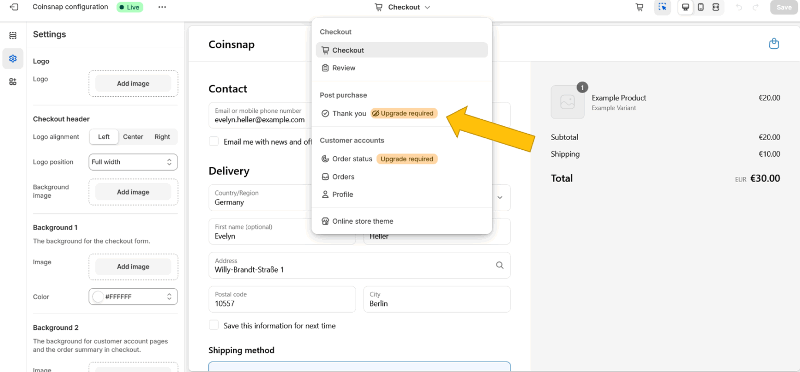Switch to desktop preview icon
Screen dimensions: 800x372
pyautogui.click(x=685, y=7)
